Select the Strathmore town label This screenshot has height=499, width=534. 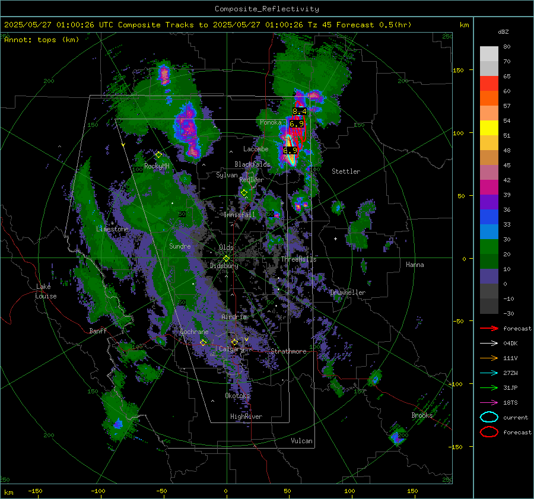tap(288, 351)
